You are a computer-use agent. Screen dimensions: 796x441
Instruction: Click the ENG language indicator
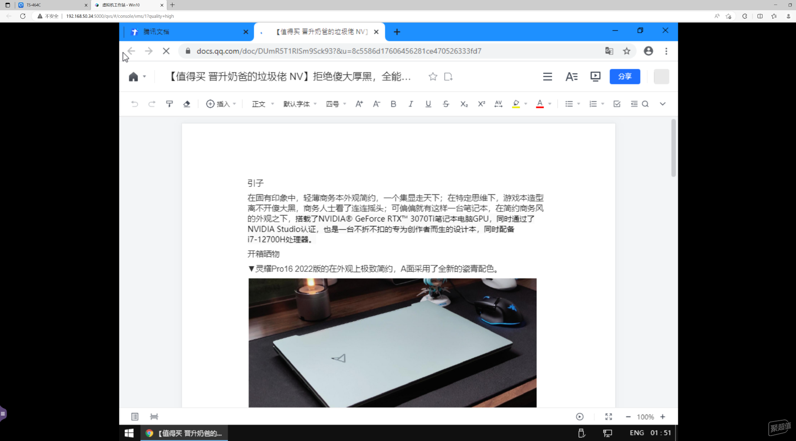point(636,433)
